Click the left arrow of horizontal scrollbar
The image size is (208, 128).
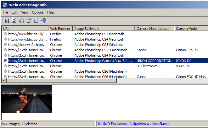click(x=4, y=80)
